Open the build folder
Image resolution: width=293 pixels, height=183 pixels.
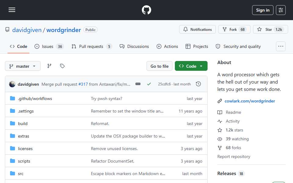23,124
